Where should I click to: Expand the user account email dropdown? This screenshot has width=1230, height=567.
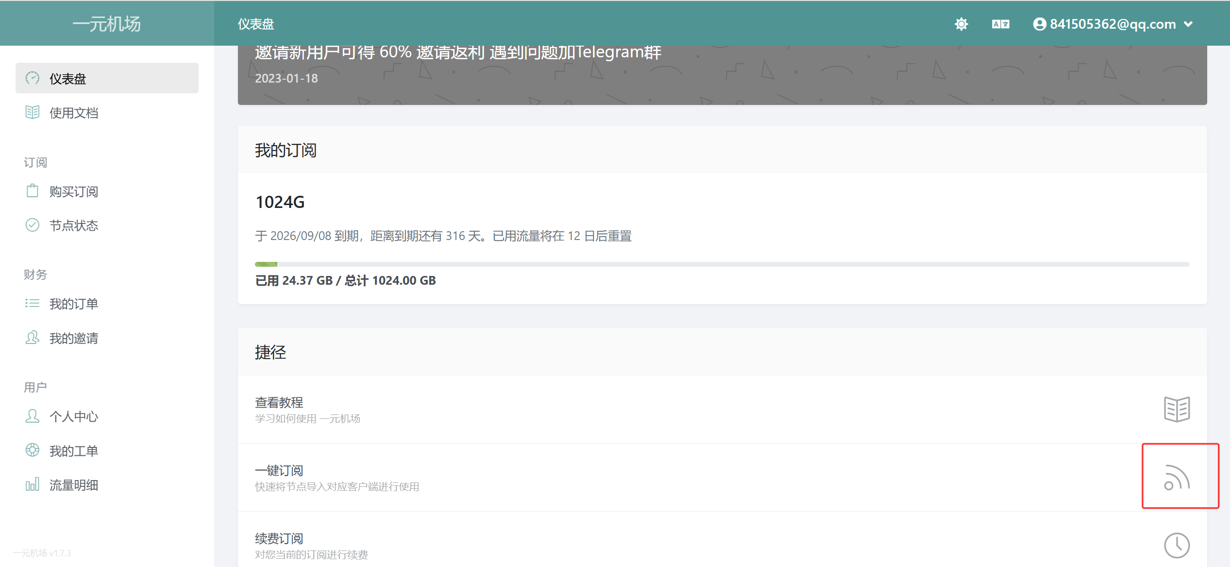click(x=1112, y=24)
